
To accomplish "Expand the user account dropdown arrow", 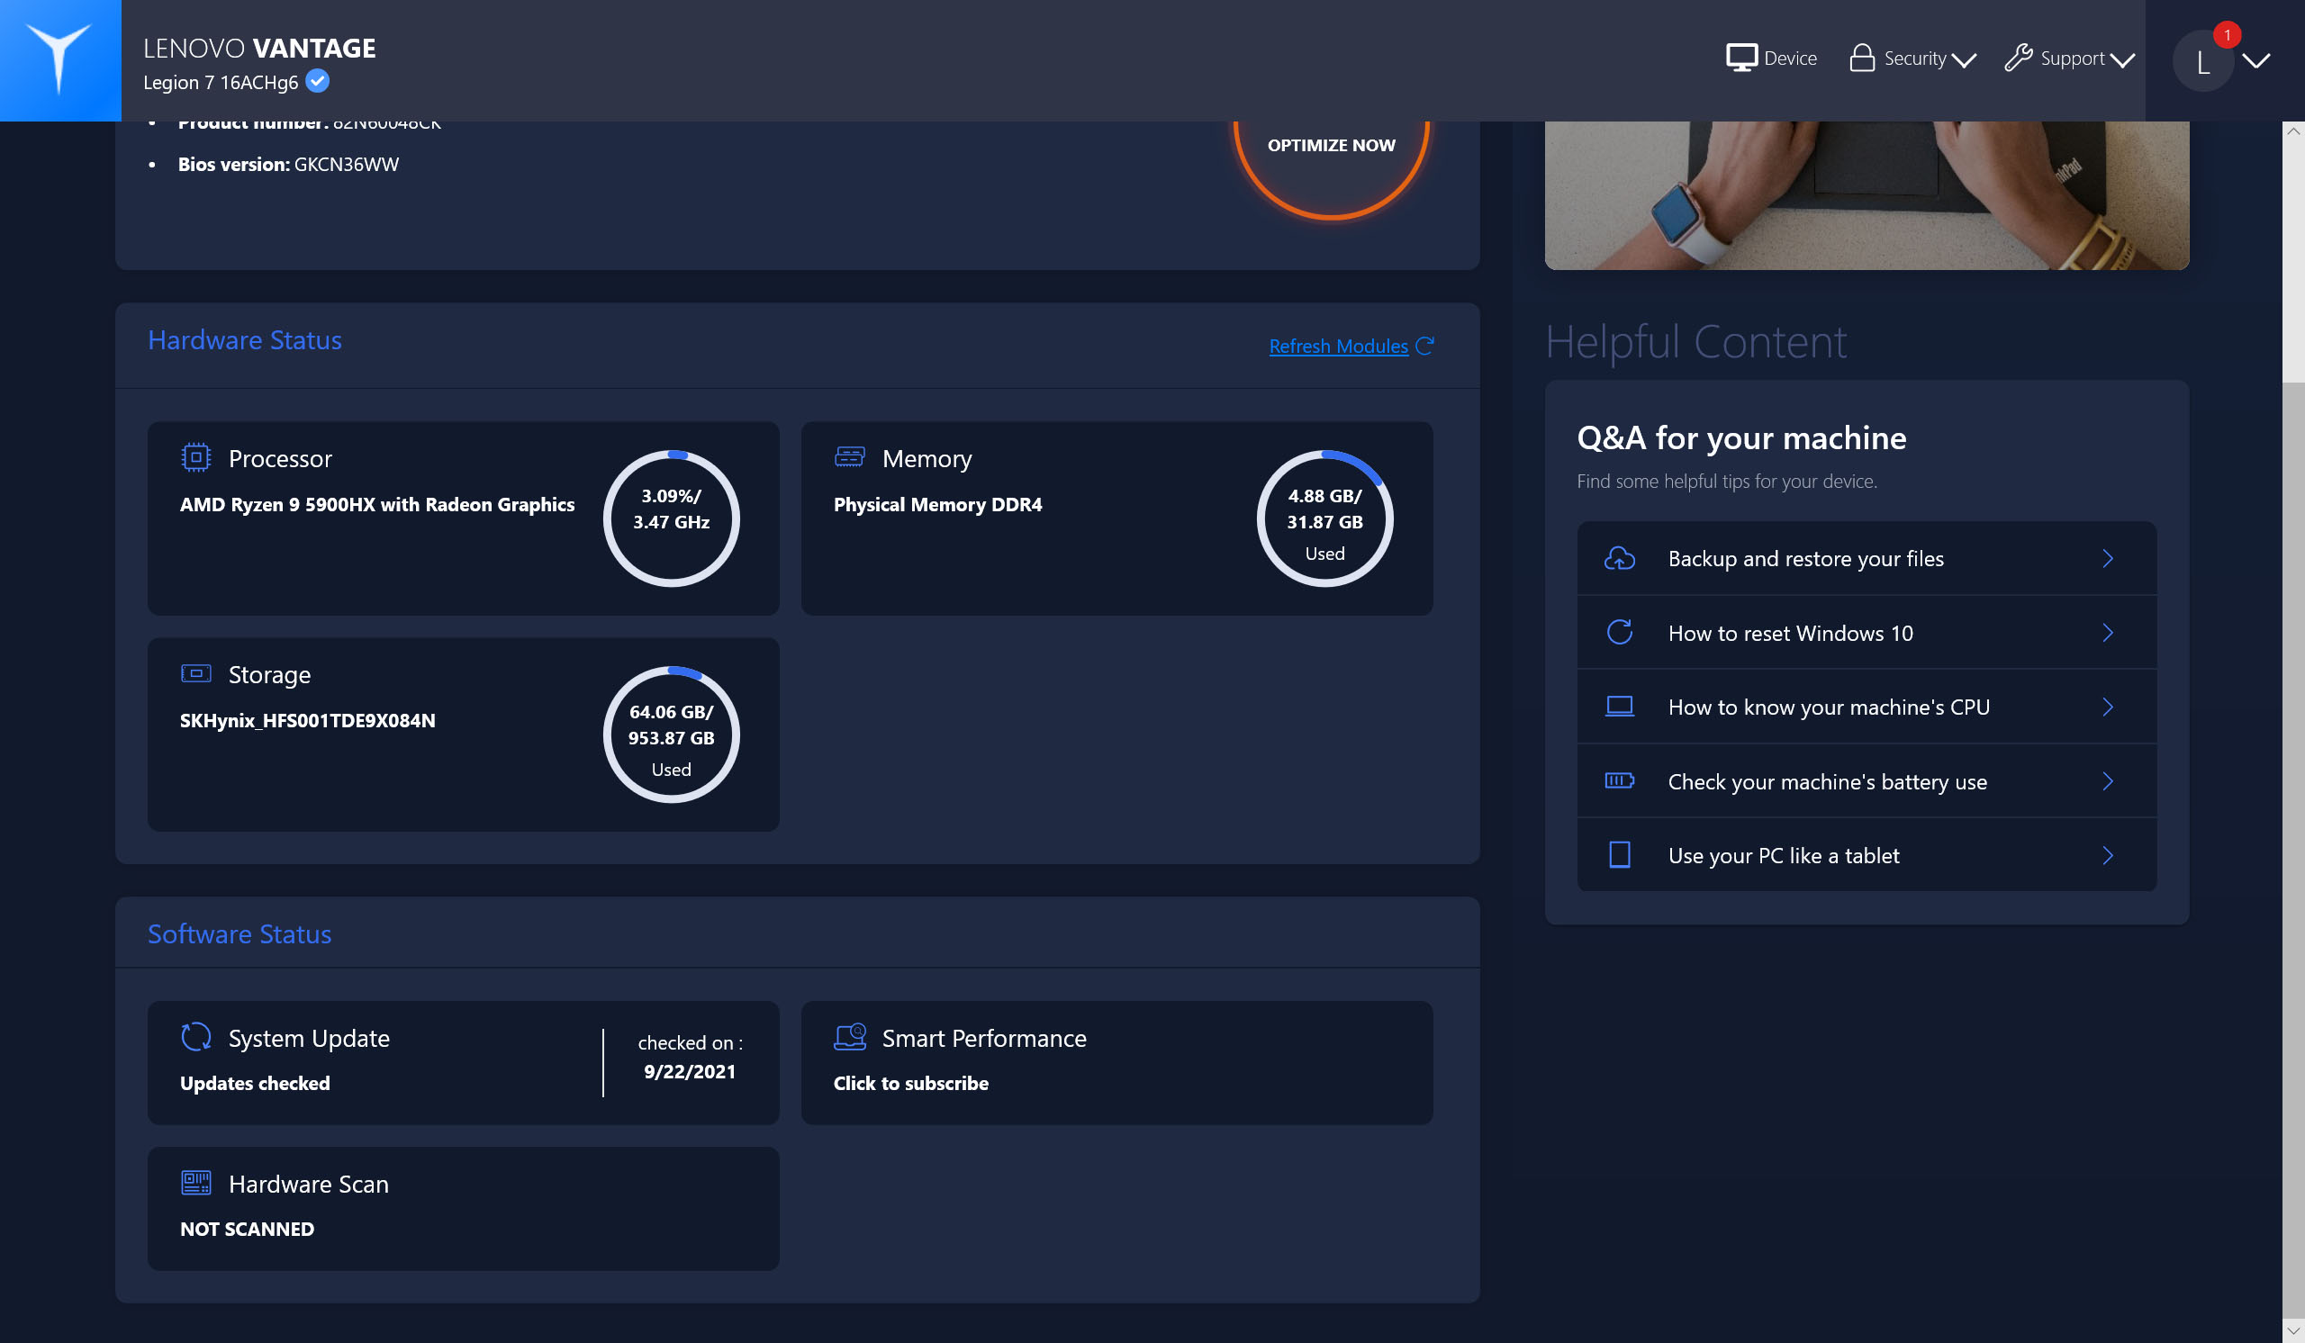I will click(2256, 60).
